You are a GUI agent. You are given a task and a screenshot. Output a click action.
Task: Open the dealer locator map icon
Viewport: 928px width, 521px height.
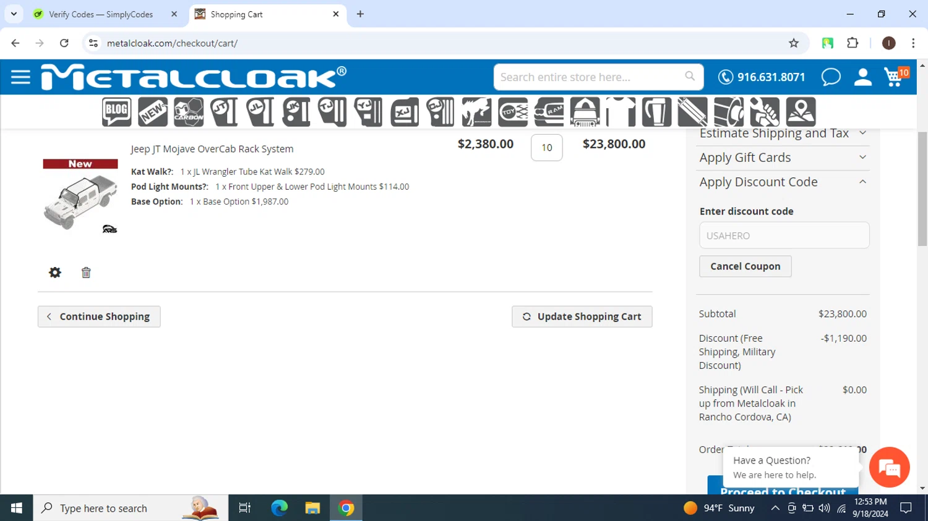(801, 112)
